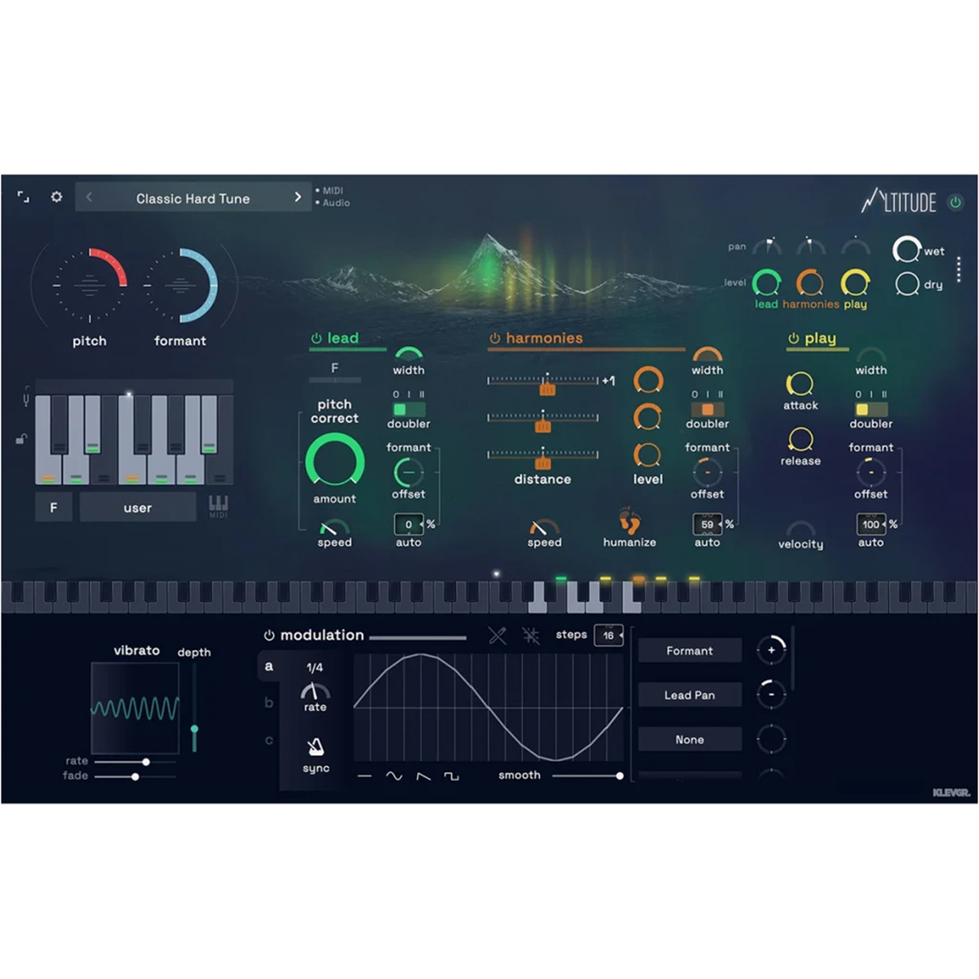
Task: Toggle the plugin power button near Altitude logo
Action: coord(955,202)
